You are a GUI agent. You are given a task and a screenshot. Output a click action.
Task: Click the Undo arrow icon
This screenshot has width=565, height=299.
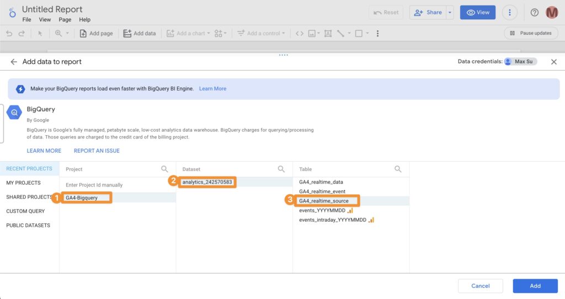point(9,34)
